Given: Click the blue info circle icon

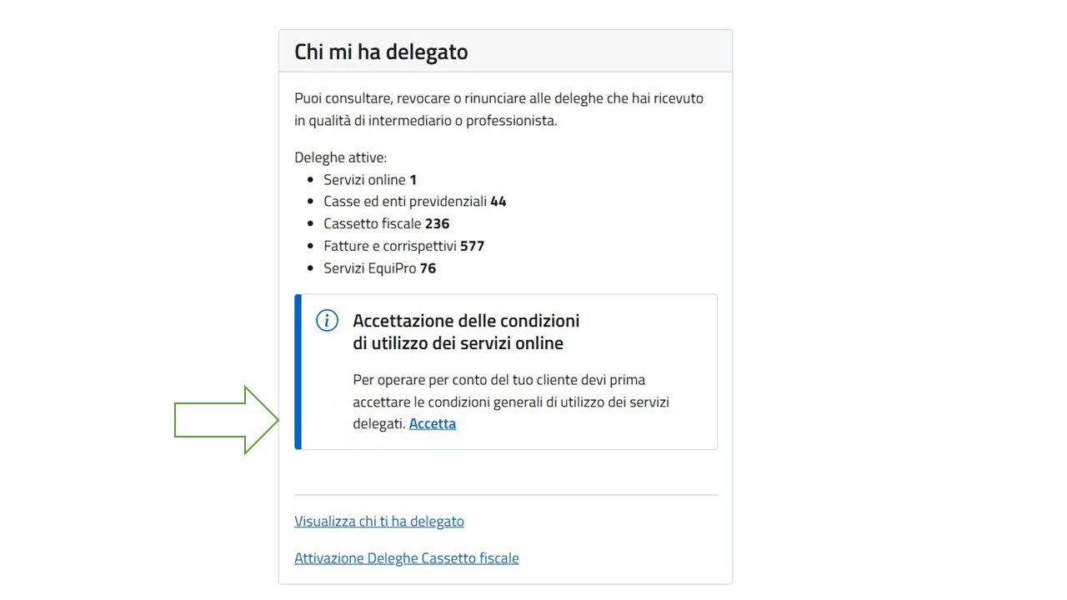Looking at the screenshot, I should point(327,321).
